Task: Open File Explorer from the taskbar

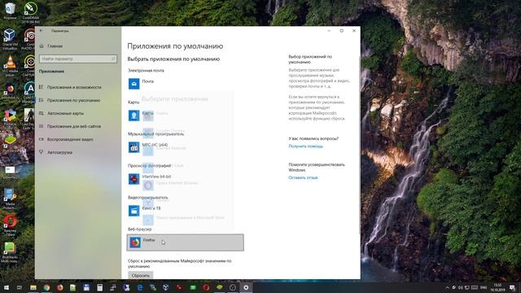Action: (x=33, y=287)
